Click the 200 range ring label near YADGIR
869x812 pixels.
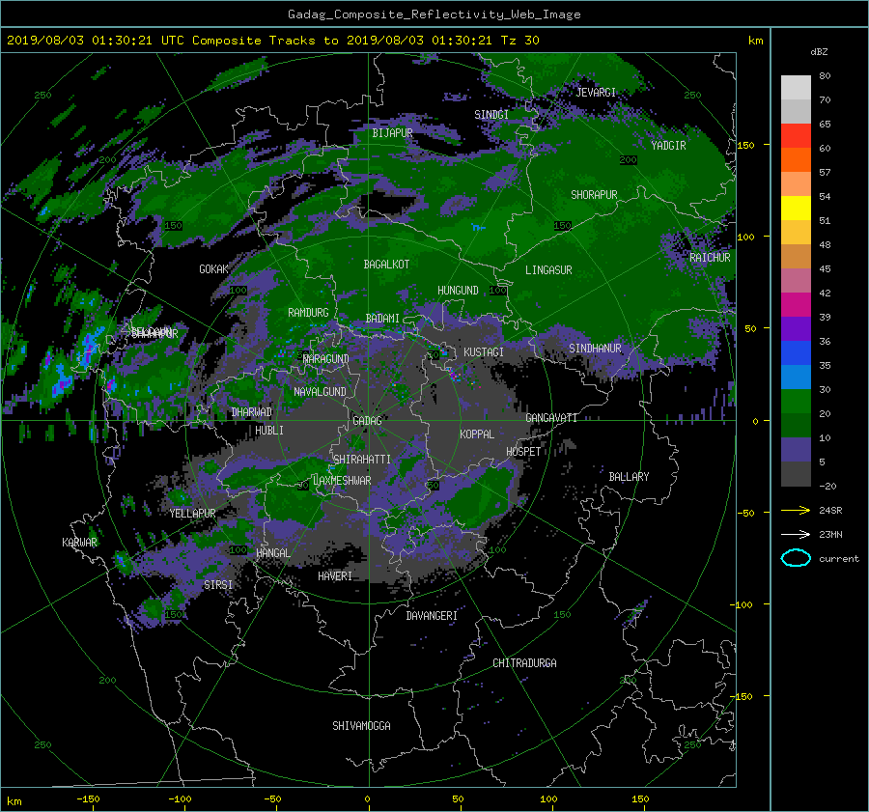click(628, 160)
